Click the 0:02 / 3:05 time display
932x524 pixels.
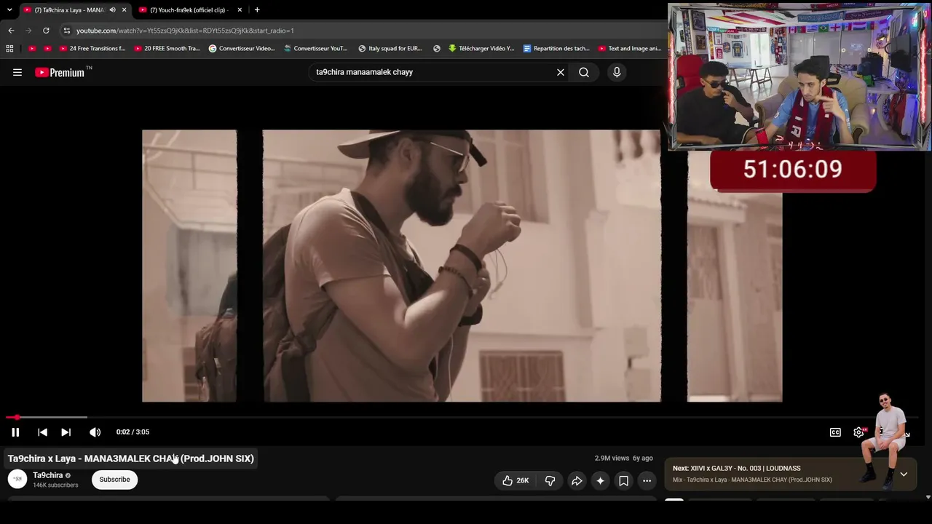point(133,432)
